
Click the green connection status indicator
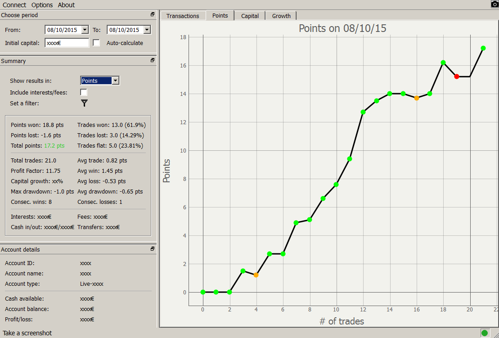coord(484,333)
